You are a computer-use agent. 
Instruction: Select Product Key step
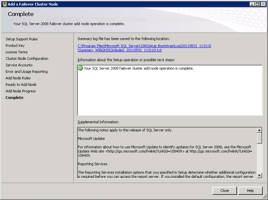pyautogui.click(x=15, y=46)
